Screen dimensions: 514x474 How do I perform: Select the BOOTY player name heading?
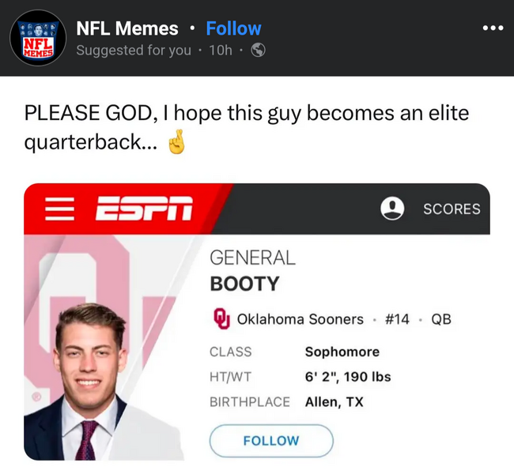coord(244,284)
